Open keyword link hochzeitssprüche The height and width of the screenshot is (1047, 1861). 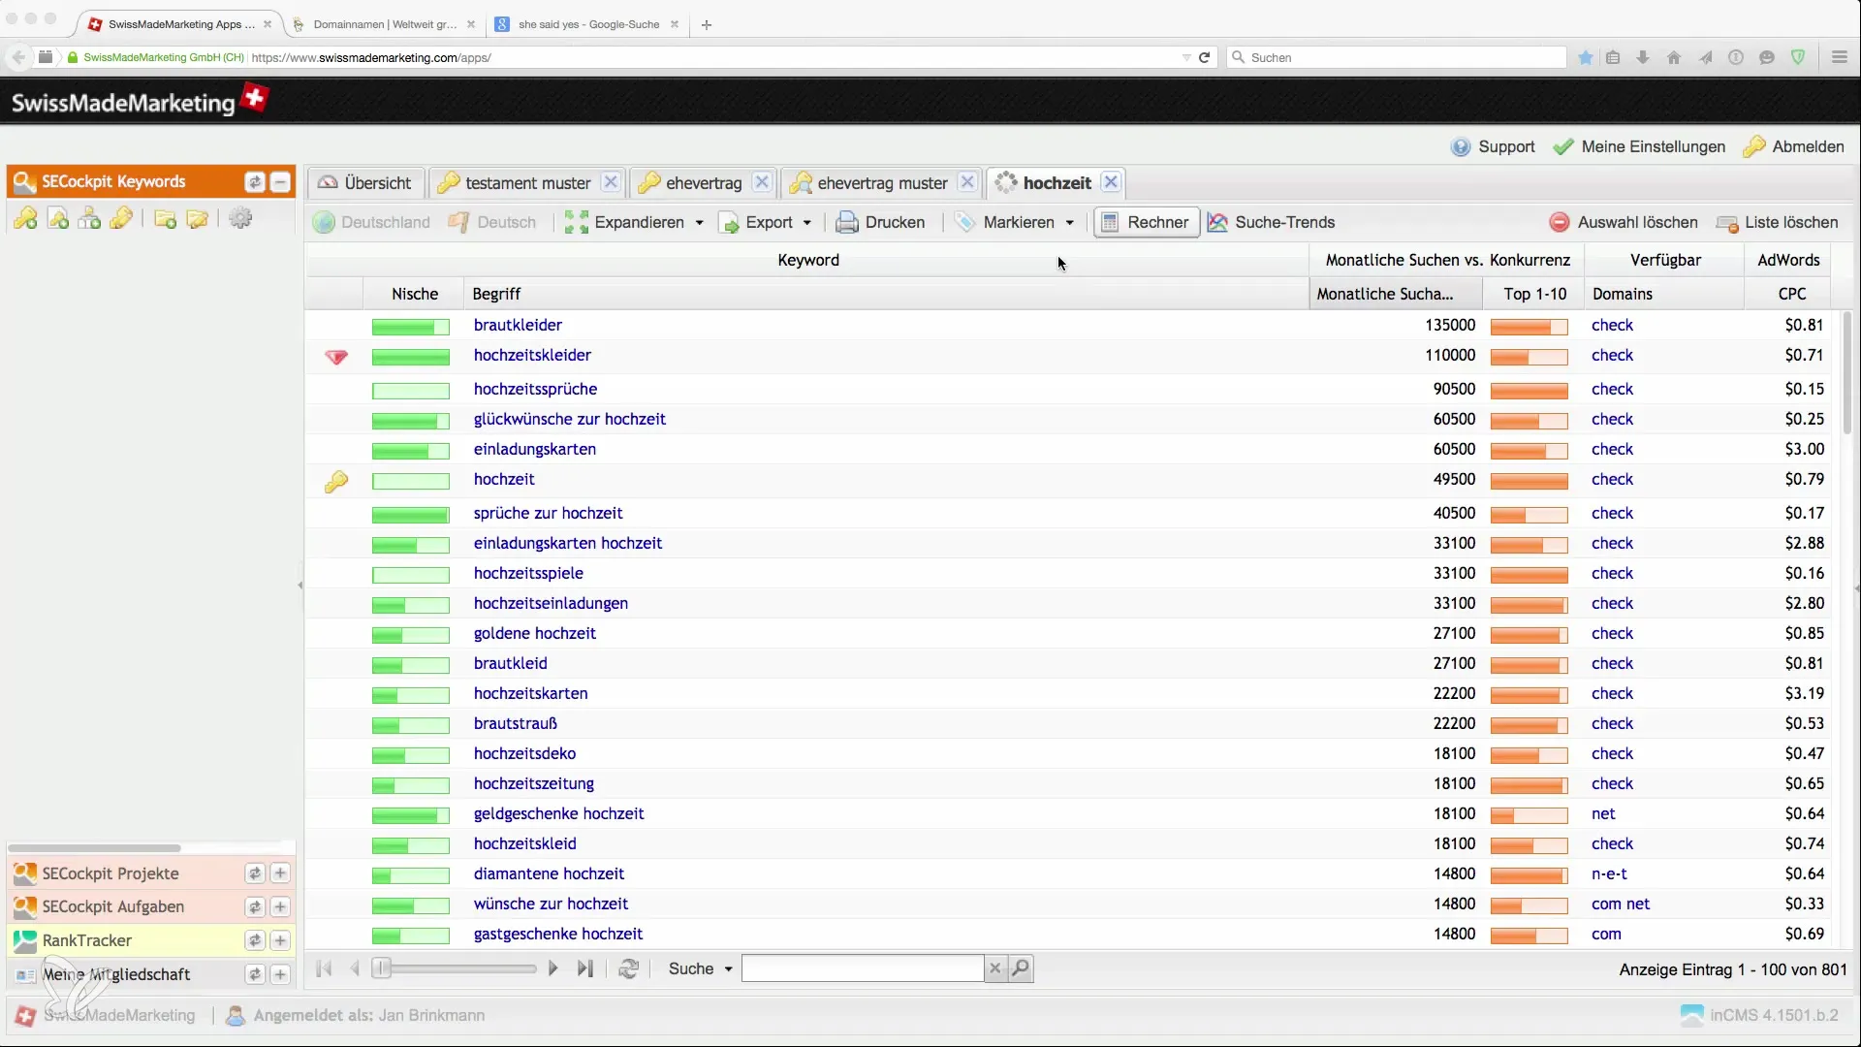click(535, 389)
